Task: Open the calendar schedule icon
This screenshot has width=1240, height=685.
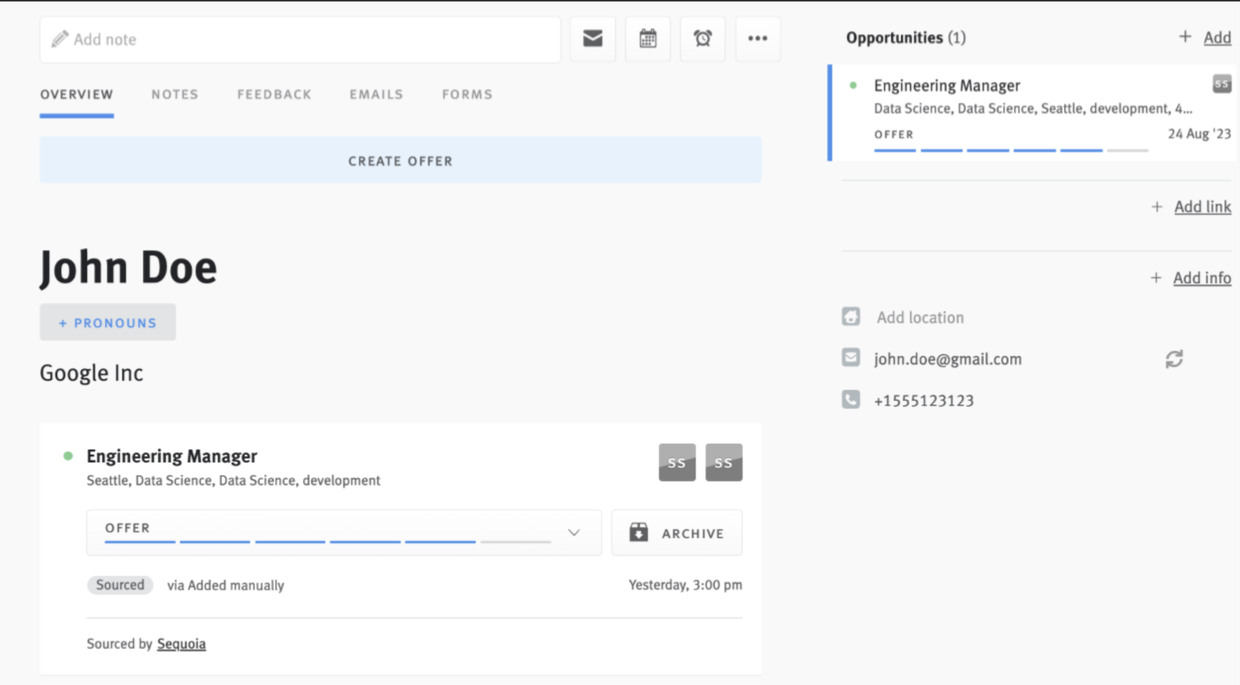Action: [647, 39]
